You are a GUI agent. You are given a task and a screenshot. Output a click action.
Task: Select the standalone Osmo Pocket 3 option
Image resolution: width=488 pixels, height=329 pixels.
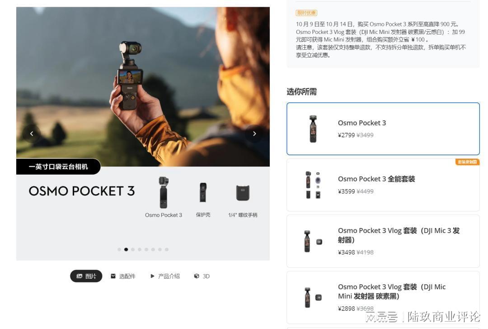(x=383, y=129)
